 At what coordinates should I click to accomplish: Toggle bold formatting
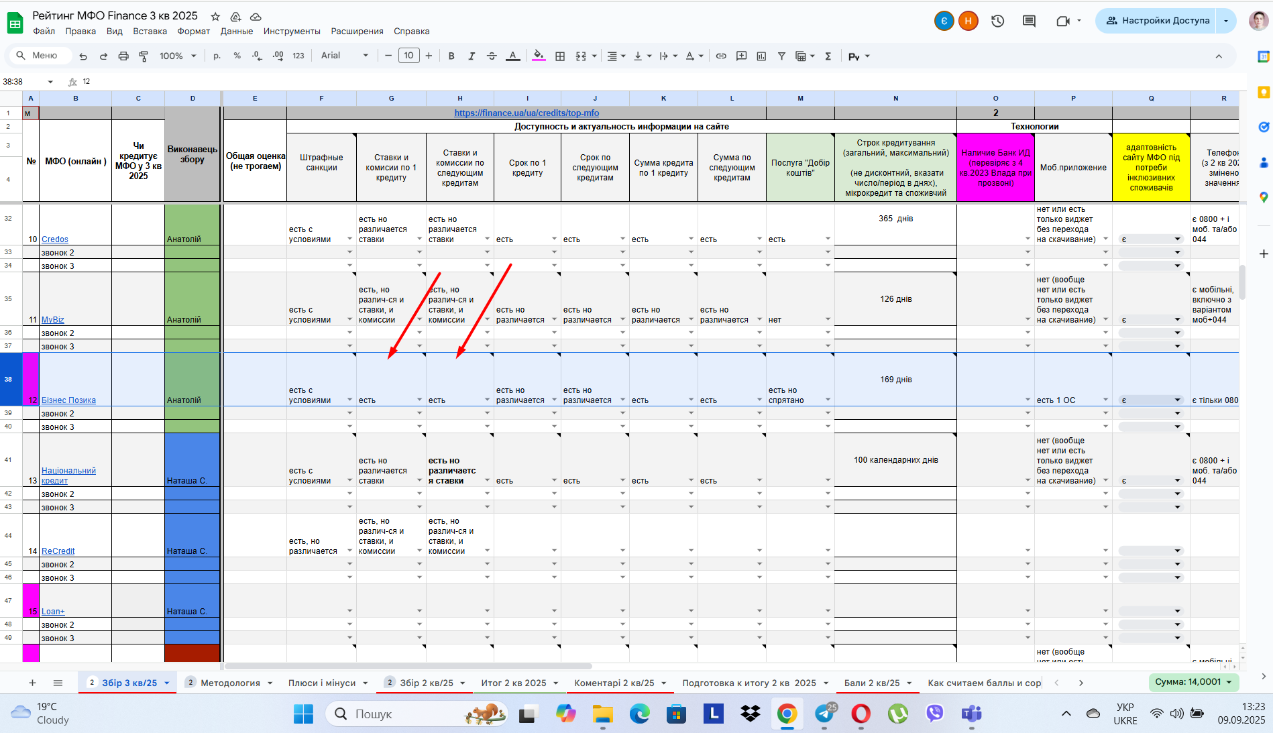point(451,56)
